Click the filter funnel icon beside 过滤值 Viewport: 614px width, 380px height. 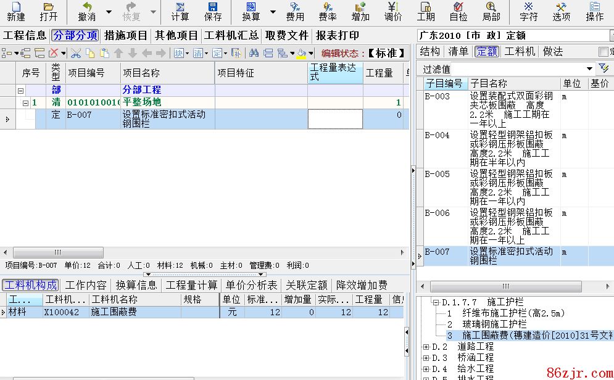604,68
